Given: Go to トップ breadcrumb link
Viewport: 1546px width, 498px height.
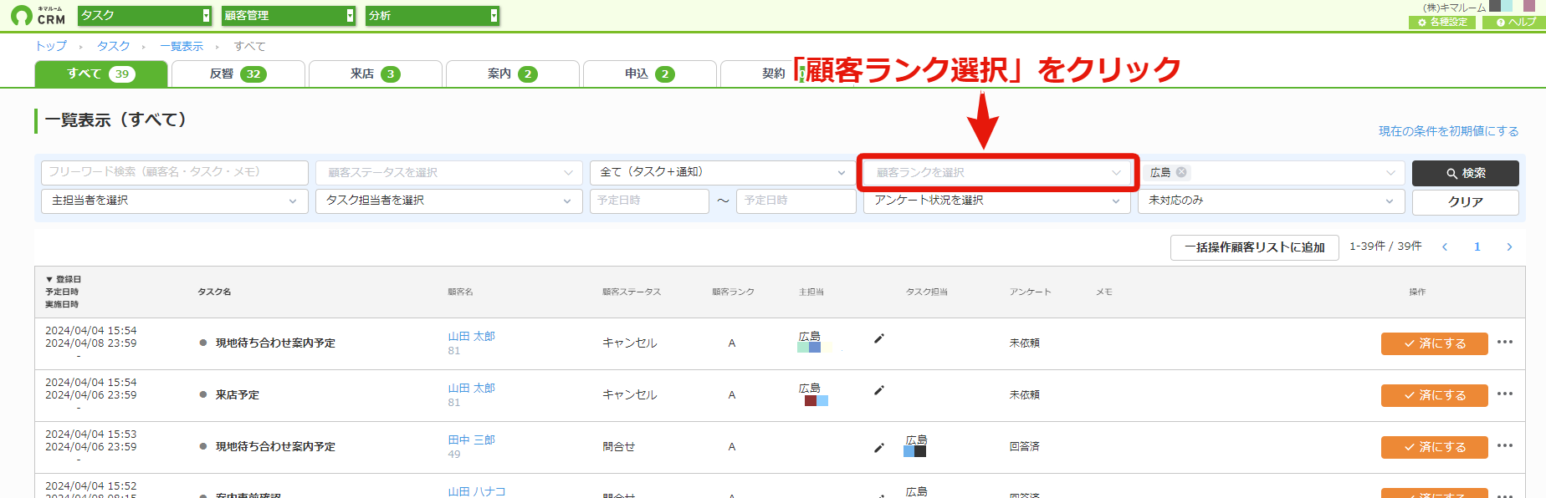Looking at the screenshot, I should tap(51, 46).
